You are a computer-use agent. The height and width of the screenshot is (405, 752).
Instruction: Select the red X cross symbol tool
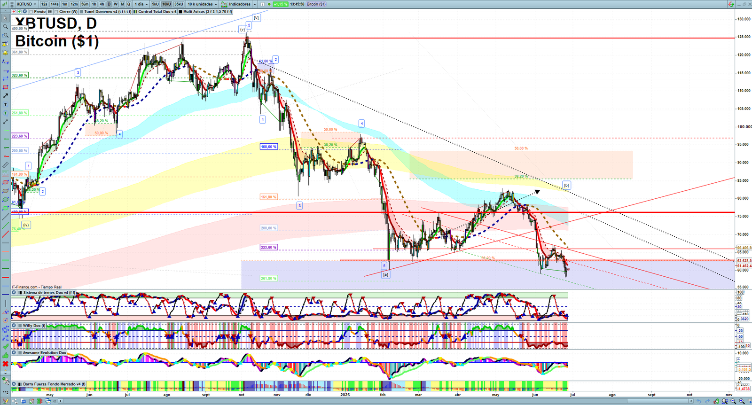5,365
